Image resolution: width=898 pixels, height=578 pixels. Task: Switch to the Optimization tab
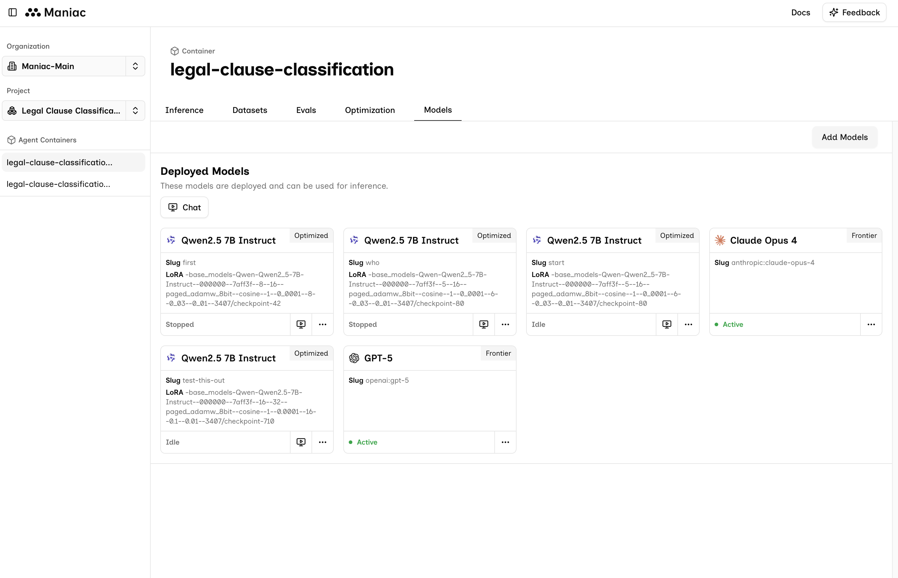click(x=370, y=110)
